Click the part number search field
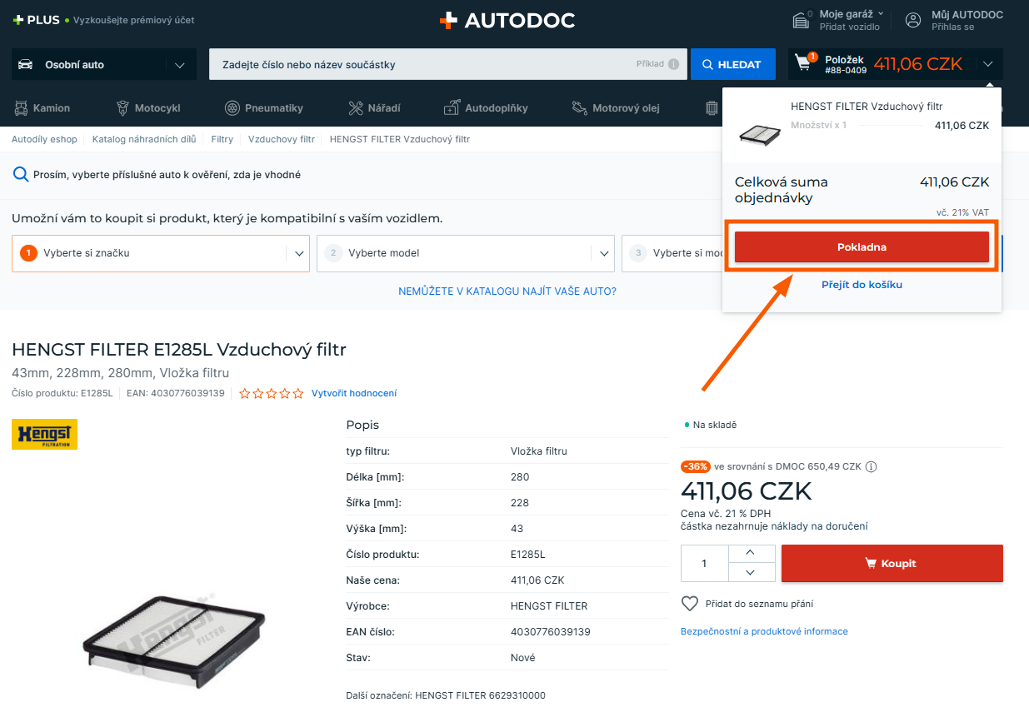Image resolution: width=1029 pixels, height=707 pixels. click(x=421, y=64)
